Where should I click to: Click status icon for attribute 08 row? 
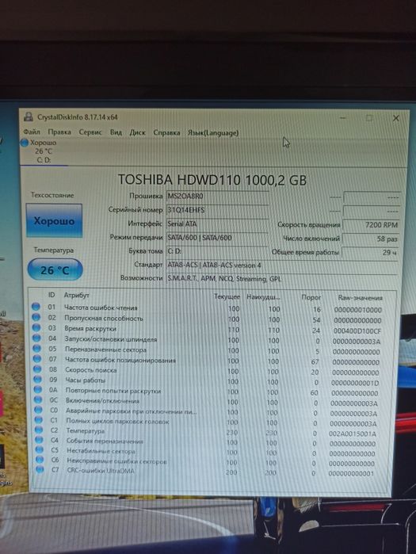coord(37,369)
